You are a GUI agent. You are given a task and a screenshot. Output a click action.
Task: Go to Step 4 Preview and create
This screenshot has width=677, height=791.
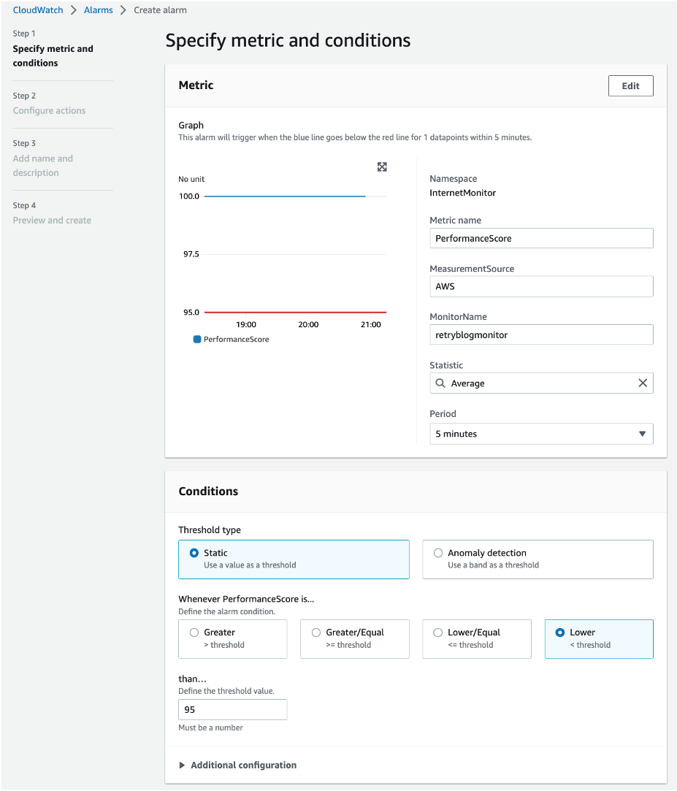52,220
